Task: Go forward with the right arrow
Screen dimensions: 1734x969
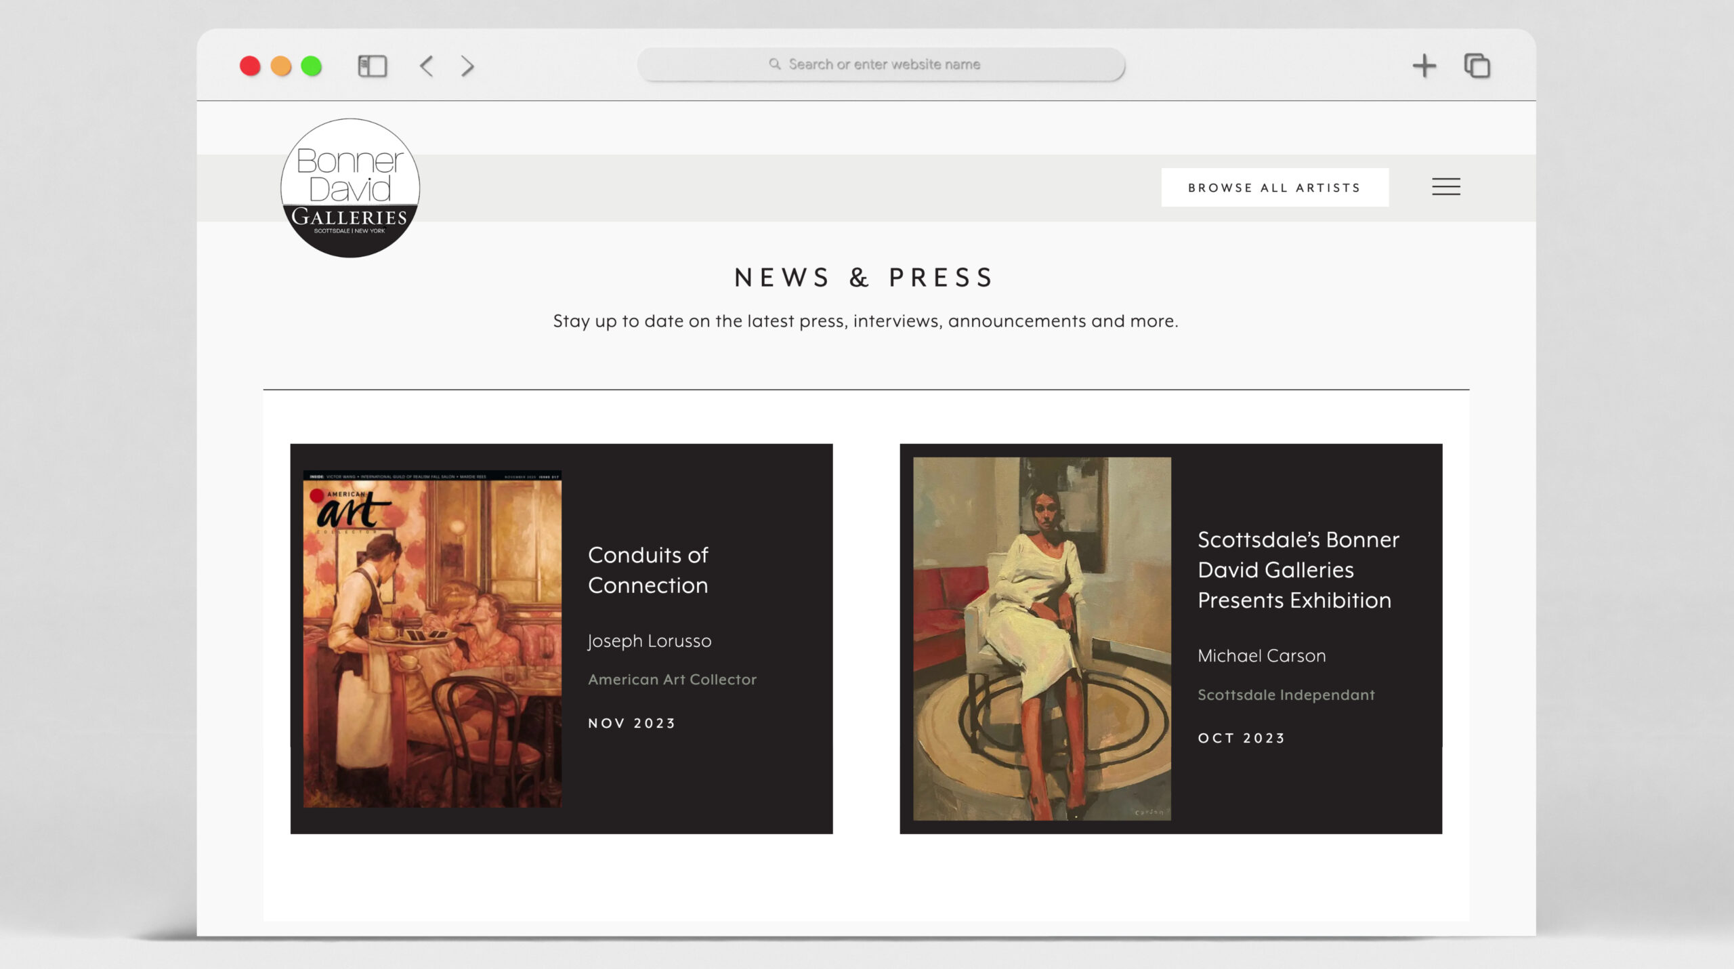Action: (x=467, y=66)
